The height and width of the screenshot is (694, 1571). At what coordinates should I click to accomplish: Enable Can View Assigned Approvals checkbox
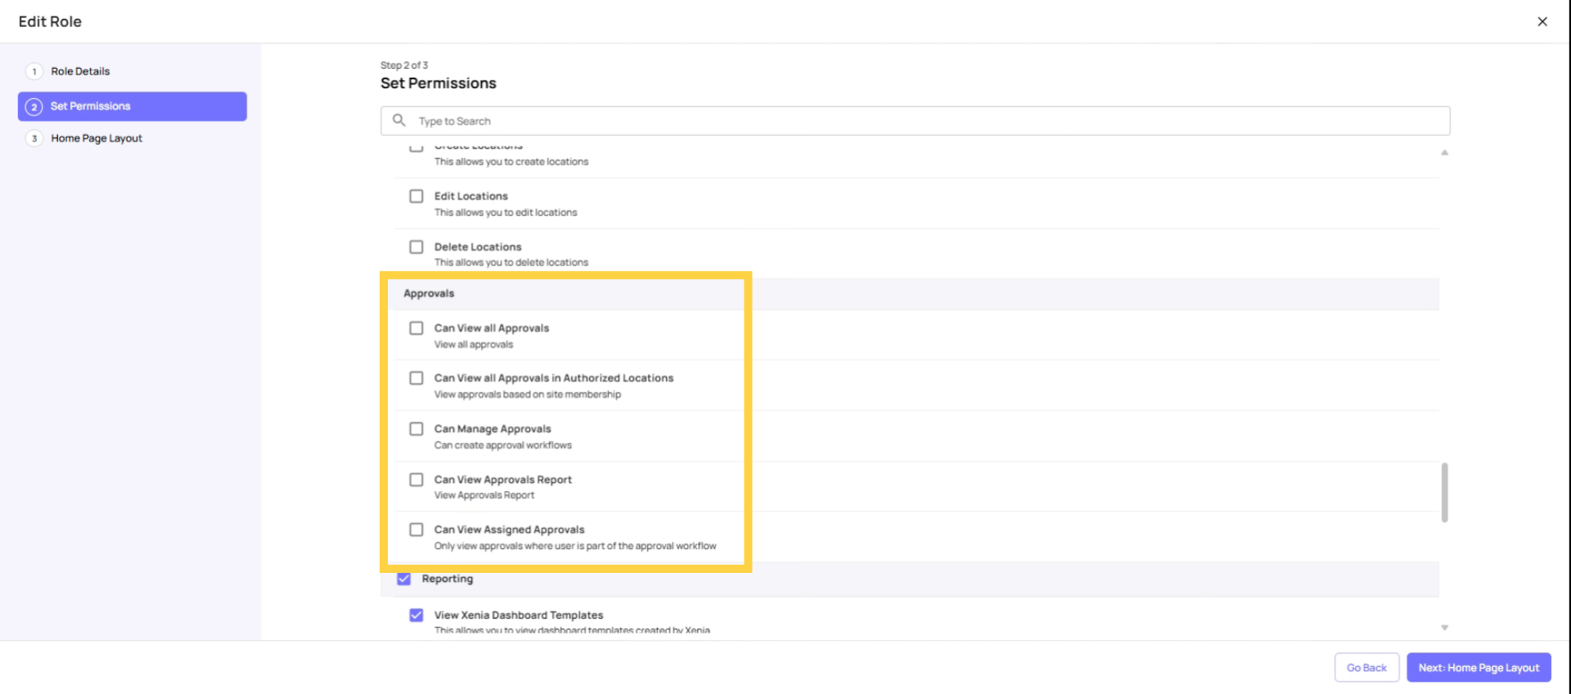click(x=416, y=530)
